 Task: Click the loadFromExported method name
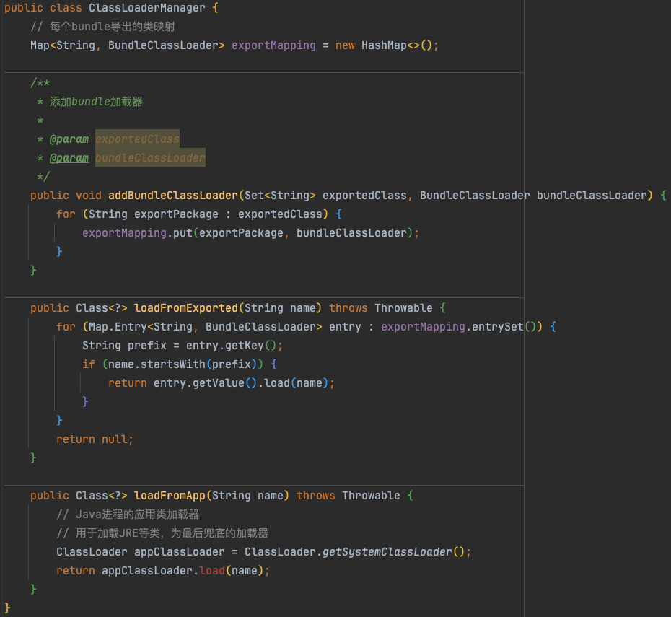coord(185,308)
